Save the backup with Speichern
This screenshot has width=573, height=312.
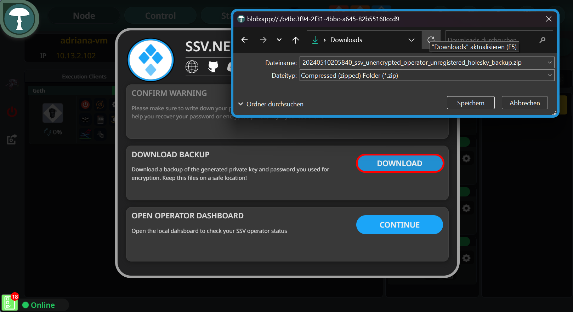471,103
